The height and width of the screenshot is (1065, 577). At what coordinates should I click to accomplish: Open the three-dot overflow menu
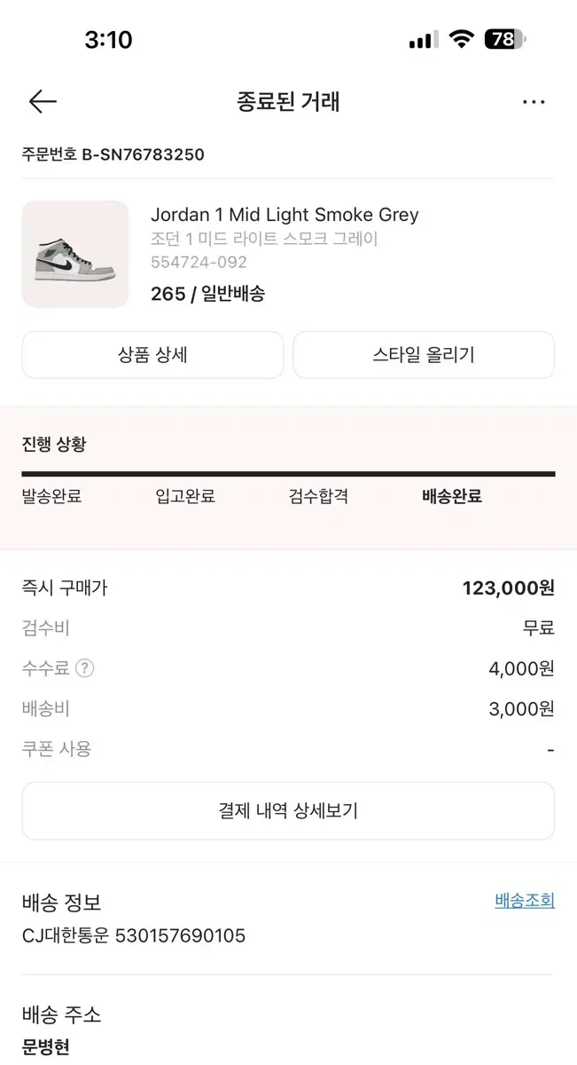534,101
